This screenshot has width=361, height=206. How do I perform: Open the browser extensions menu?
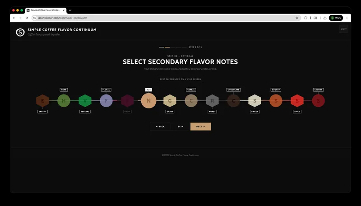[x=306, y=18]
